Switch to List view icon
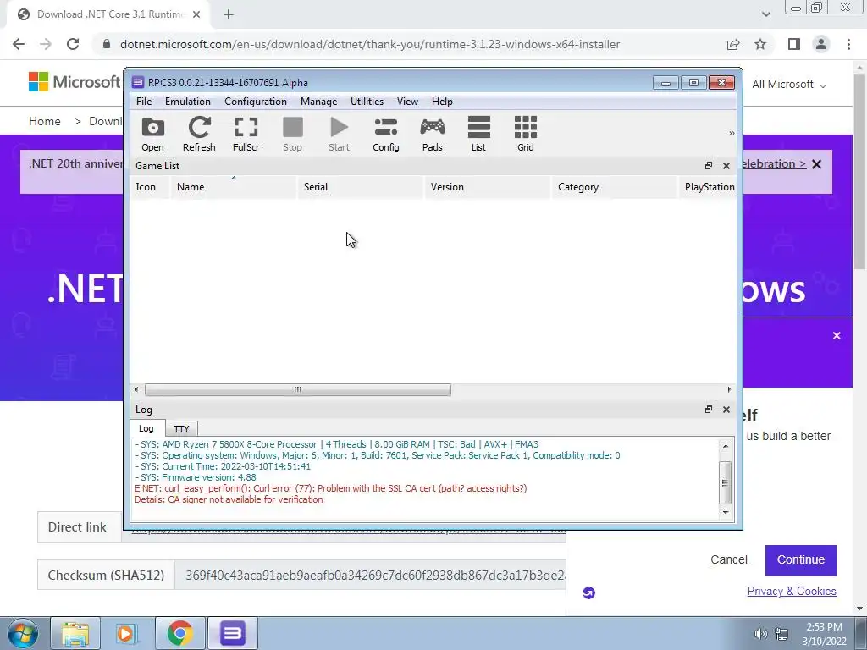The height and width of the screenshot is (650, 867). [479, 134]
